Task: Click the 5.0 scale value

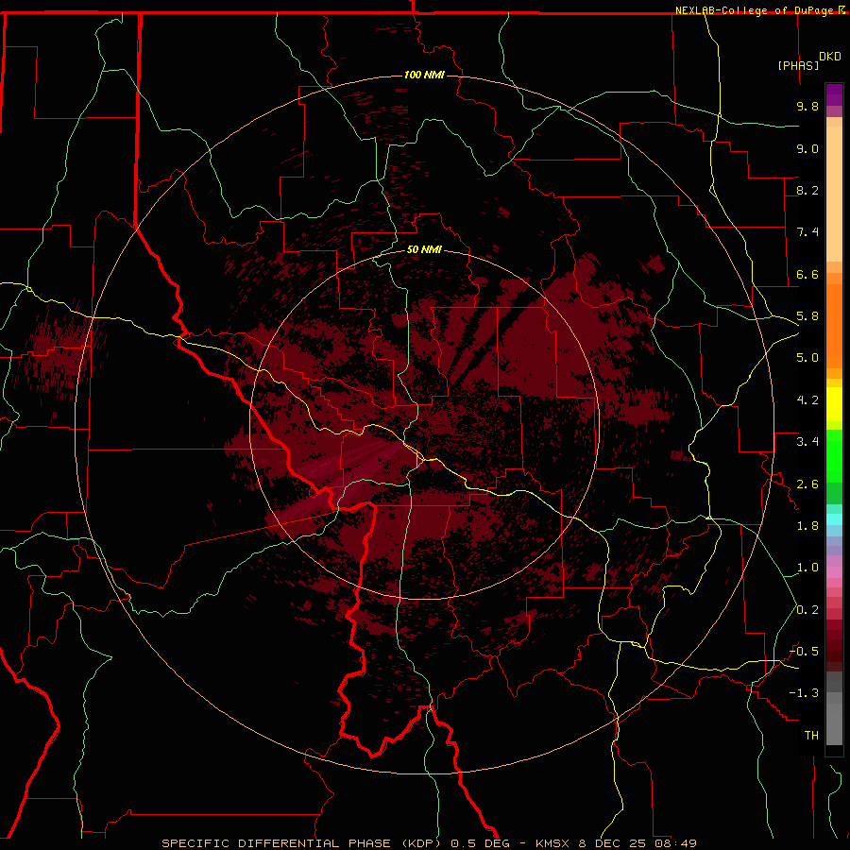Action: pyautogui.click(x=807, y=358)
